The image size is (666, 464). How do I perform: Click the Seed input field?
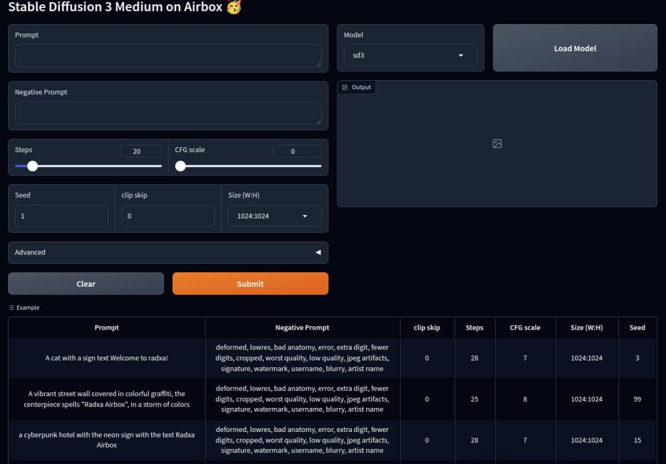pyautogui.click(x=62, y=216)
